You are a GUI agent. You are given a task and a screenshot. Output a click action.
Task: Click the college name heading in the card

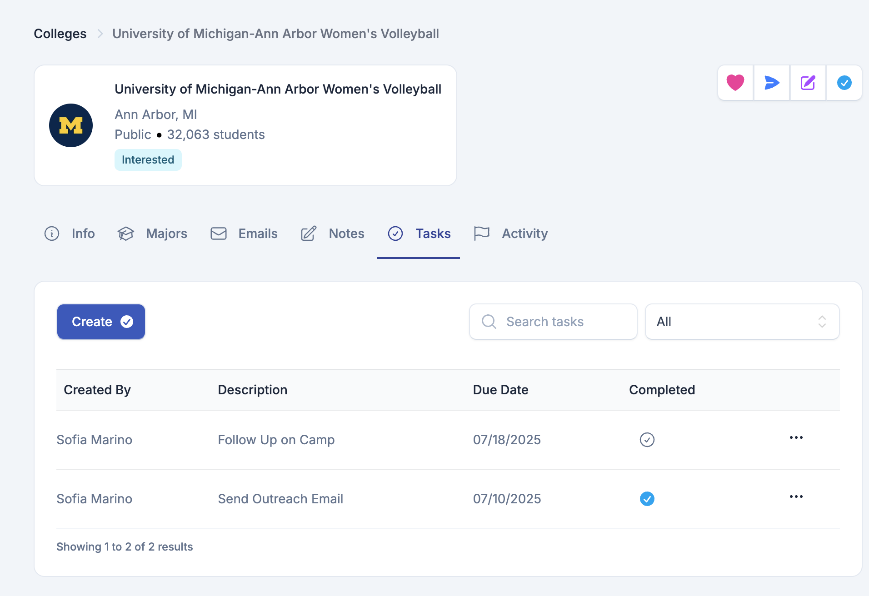278,89
